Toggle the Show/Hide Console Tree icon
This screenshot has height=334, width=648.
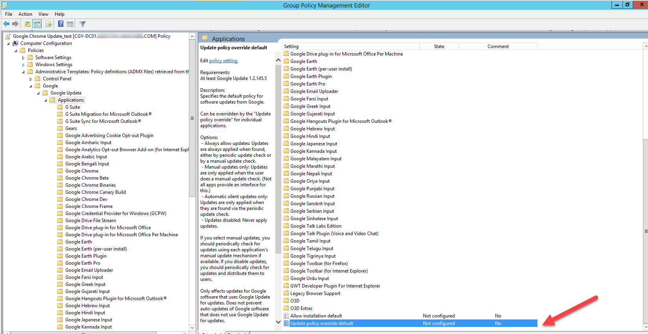coord(37,24)
